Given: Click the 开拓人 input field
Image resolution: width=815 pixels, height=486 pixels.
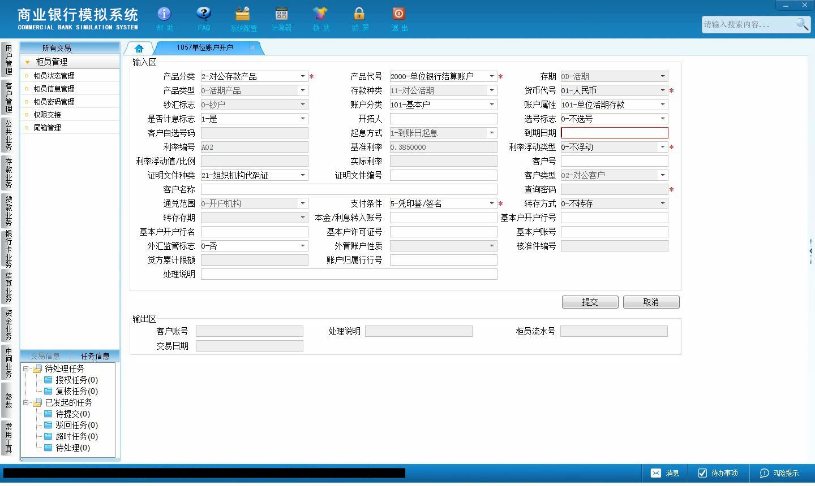Looking at the screenshot, I should [x=444, y=119].
